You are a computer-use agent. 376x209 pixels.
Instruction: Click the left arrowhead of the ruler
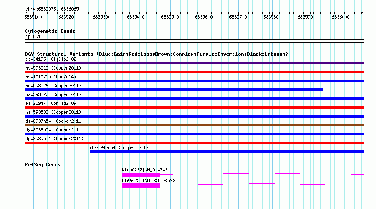click(26, 13)
